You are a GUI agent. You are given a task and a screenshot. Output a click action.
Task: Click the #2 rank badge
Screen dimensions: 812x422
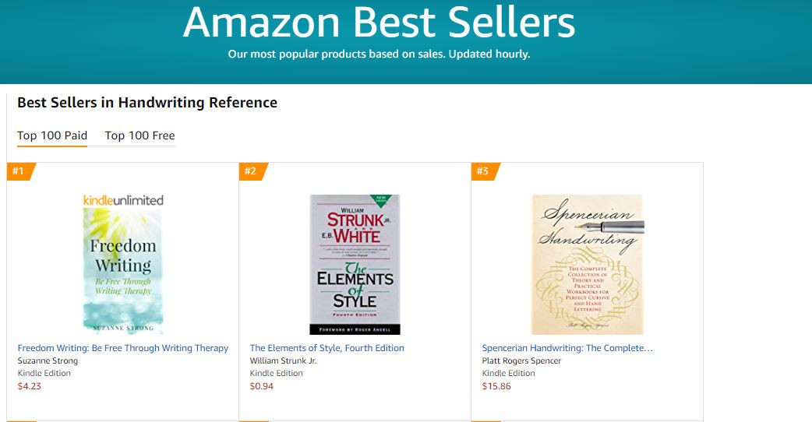coord(251,171)
